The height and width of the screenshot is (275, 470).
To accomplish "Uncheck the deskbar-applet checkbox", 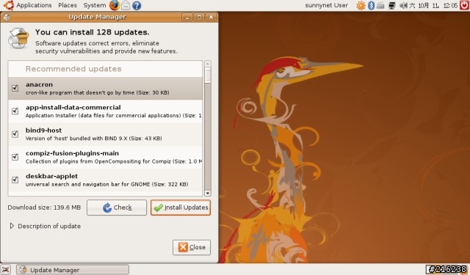I will tap(15, 180).
